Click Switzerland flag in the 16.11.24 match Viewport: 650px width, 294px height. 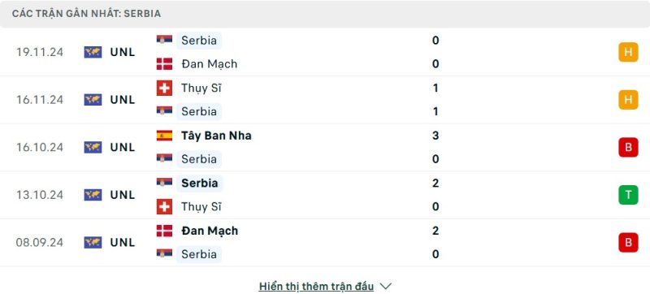[164, 88]
